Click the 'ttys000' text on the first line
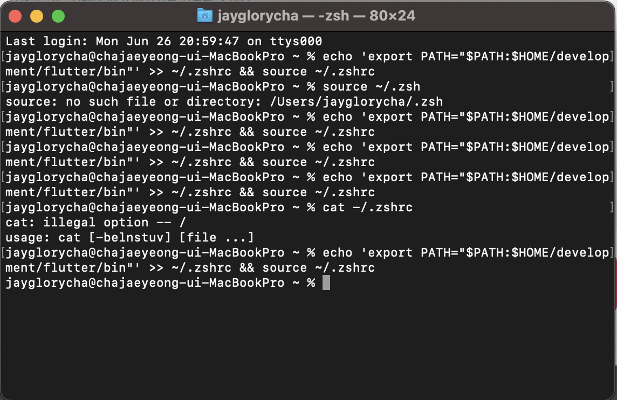This screenshot has width=617, height=400. (x=296, y=42)
